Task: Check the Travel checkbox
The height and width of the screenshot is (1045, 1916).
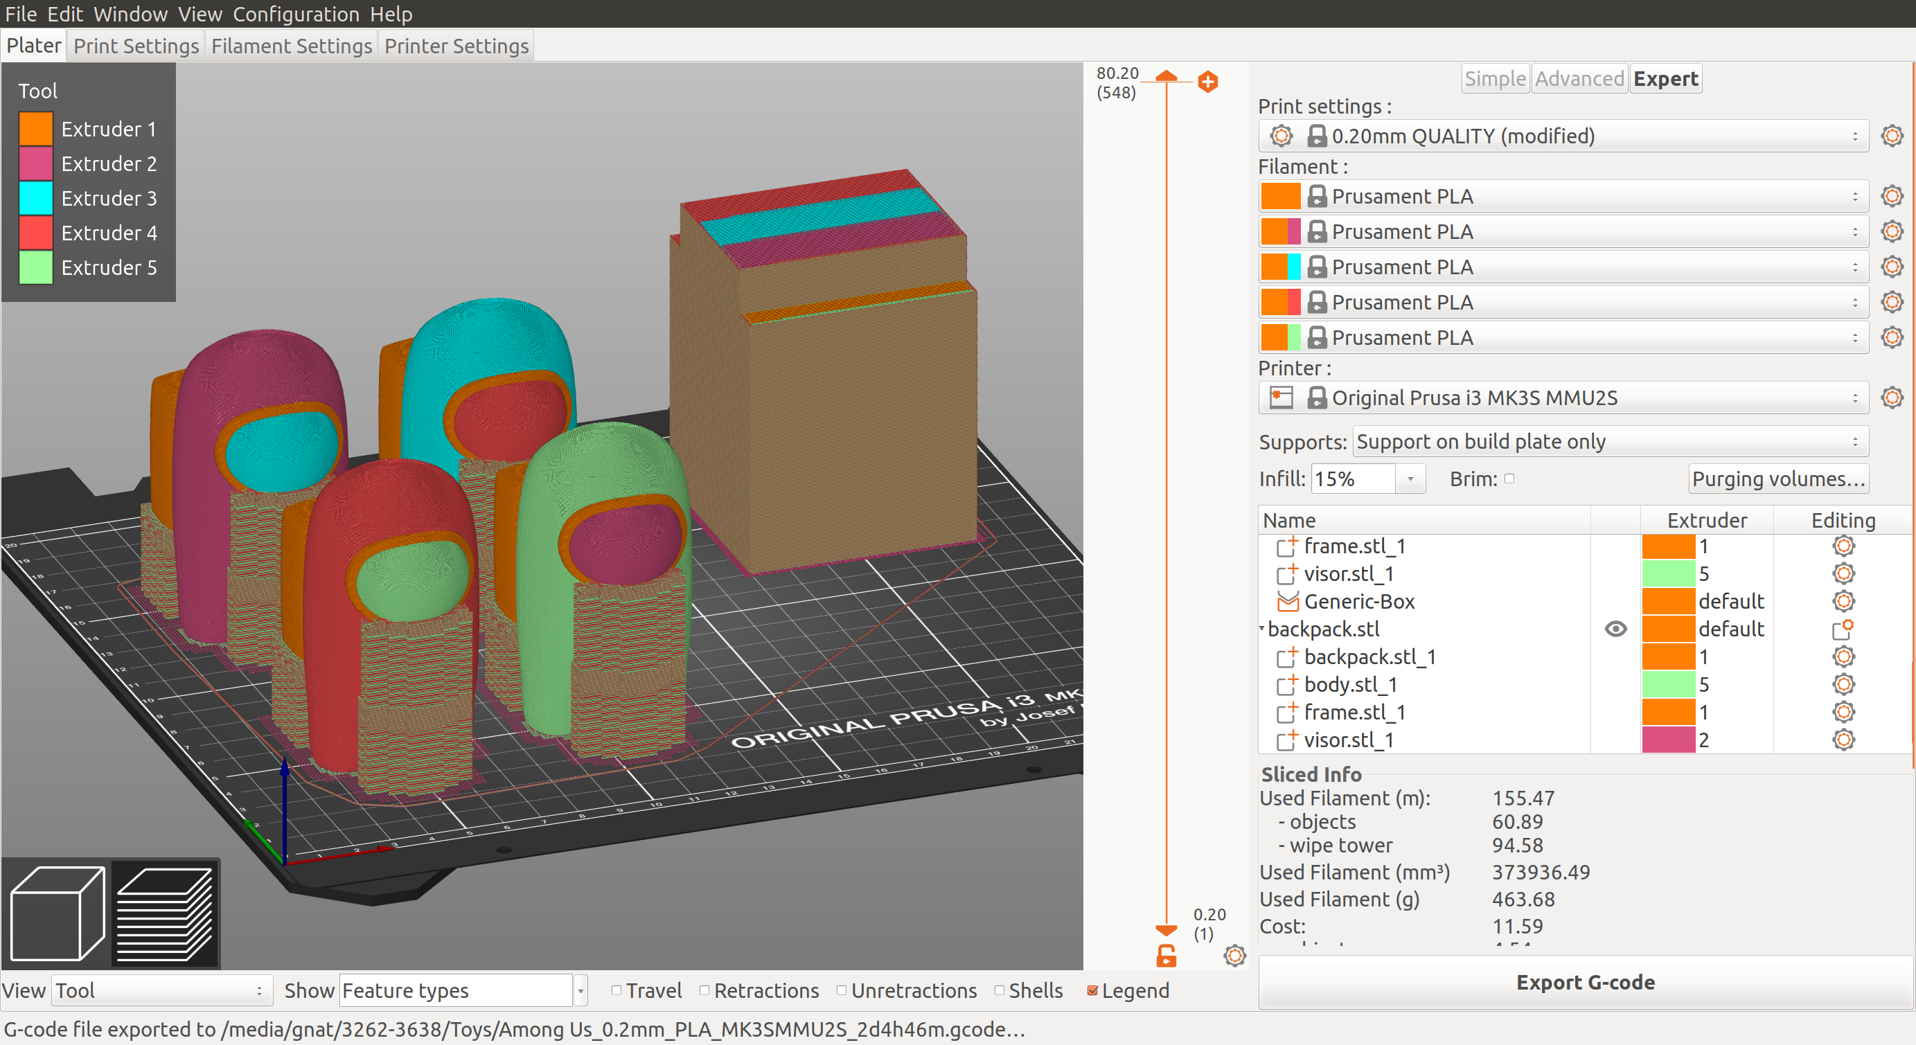Action: pyautogui.click(x=617, y=991)
